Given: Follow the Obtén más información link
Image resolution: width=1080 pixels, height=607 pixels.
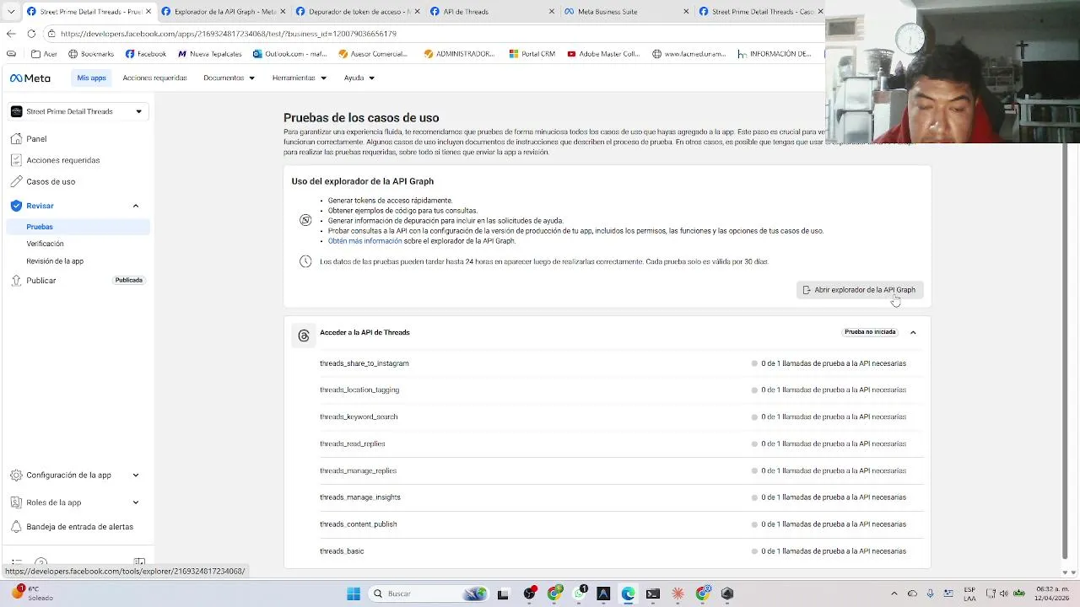Looking at the screenshot, I should pos(364,241).
